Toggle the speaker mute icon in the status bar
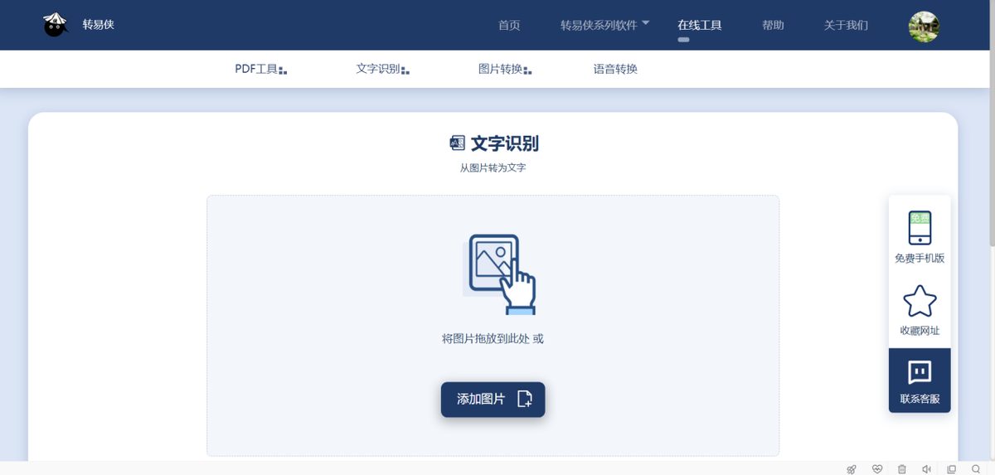This screenshot has width=995, height=475. (x=927, y=469)
